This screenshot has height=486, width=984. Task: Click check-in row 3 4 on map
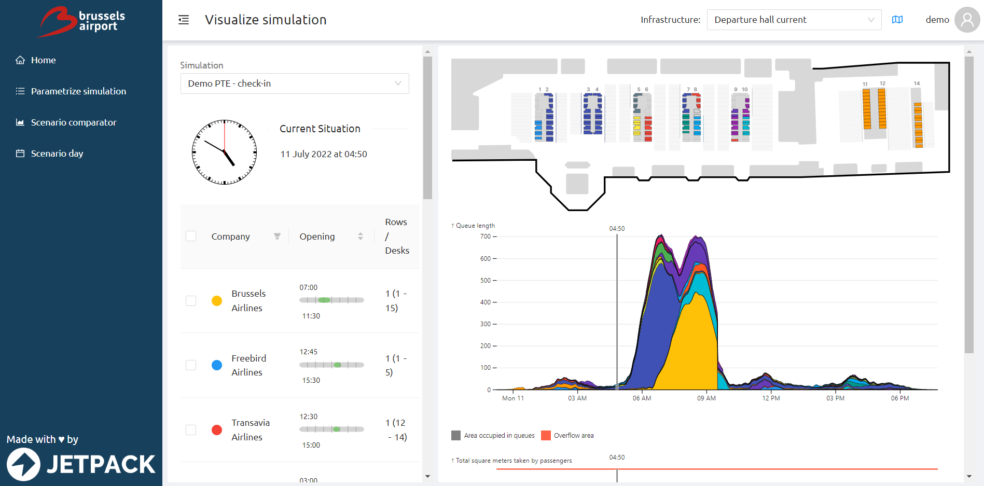pos(592,114)
